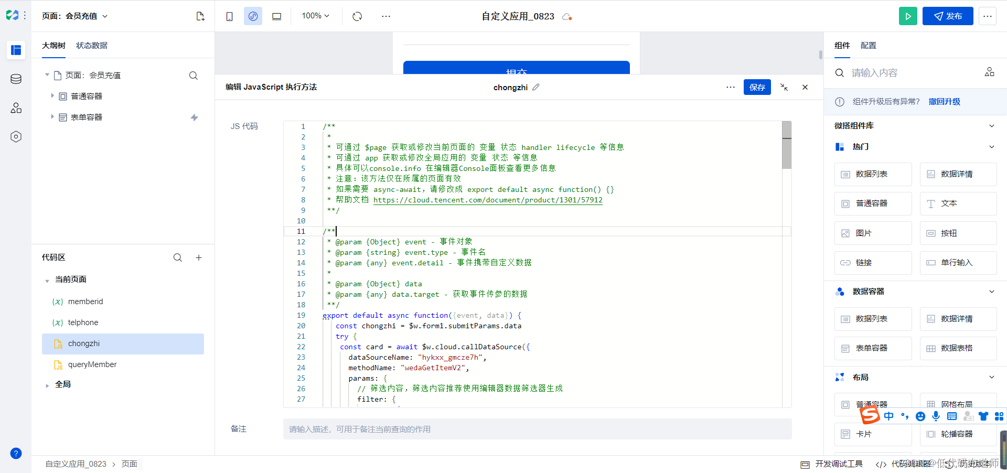Open the top-right more menu button

click(988, 16)
